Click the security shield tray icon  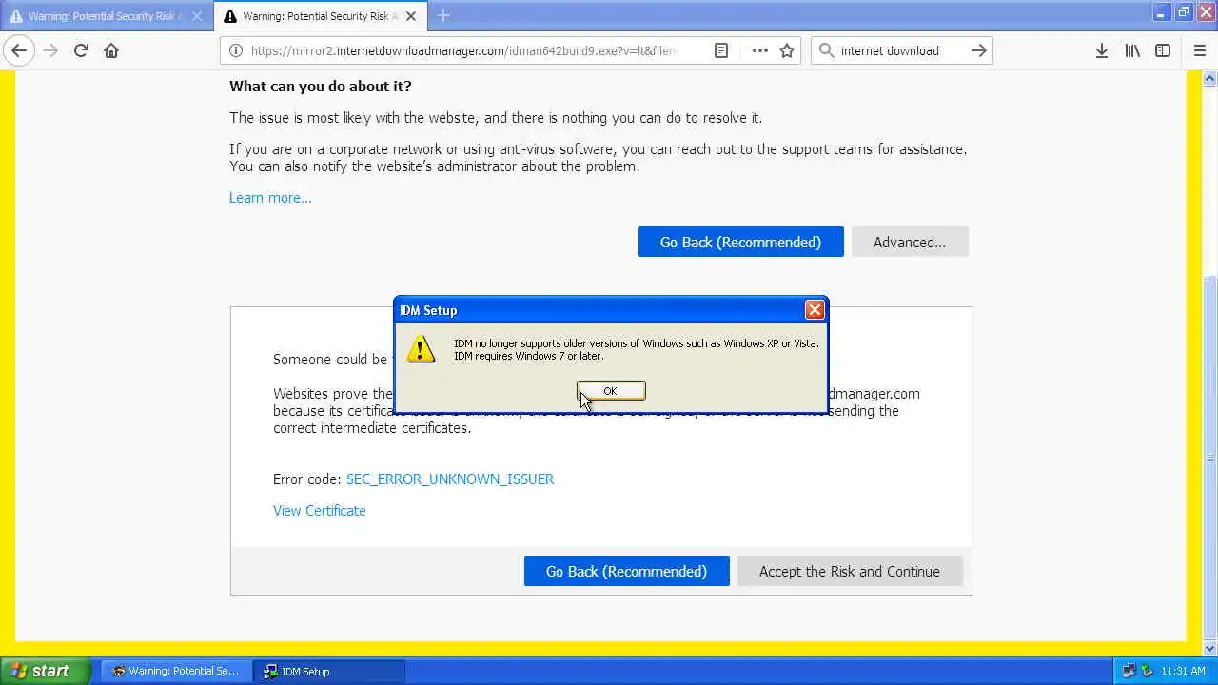[1148, 671]
